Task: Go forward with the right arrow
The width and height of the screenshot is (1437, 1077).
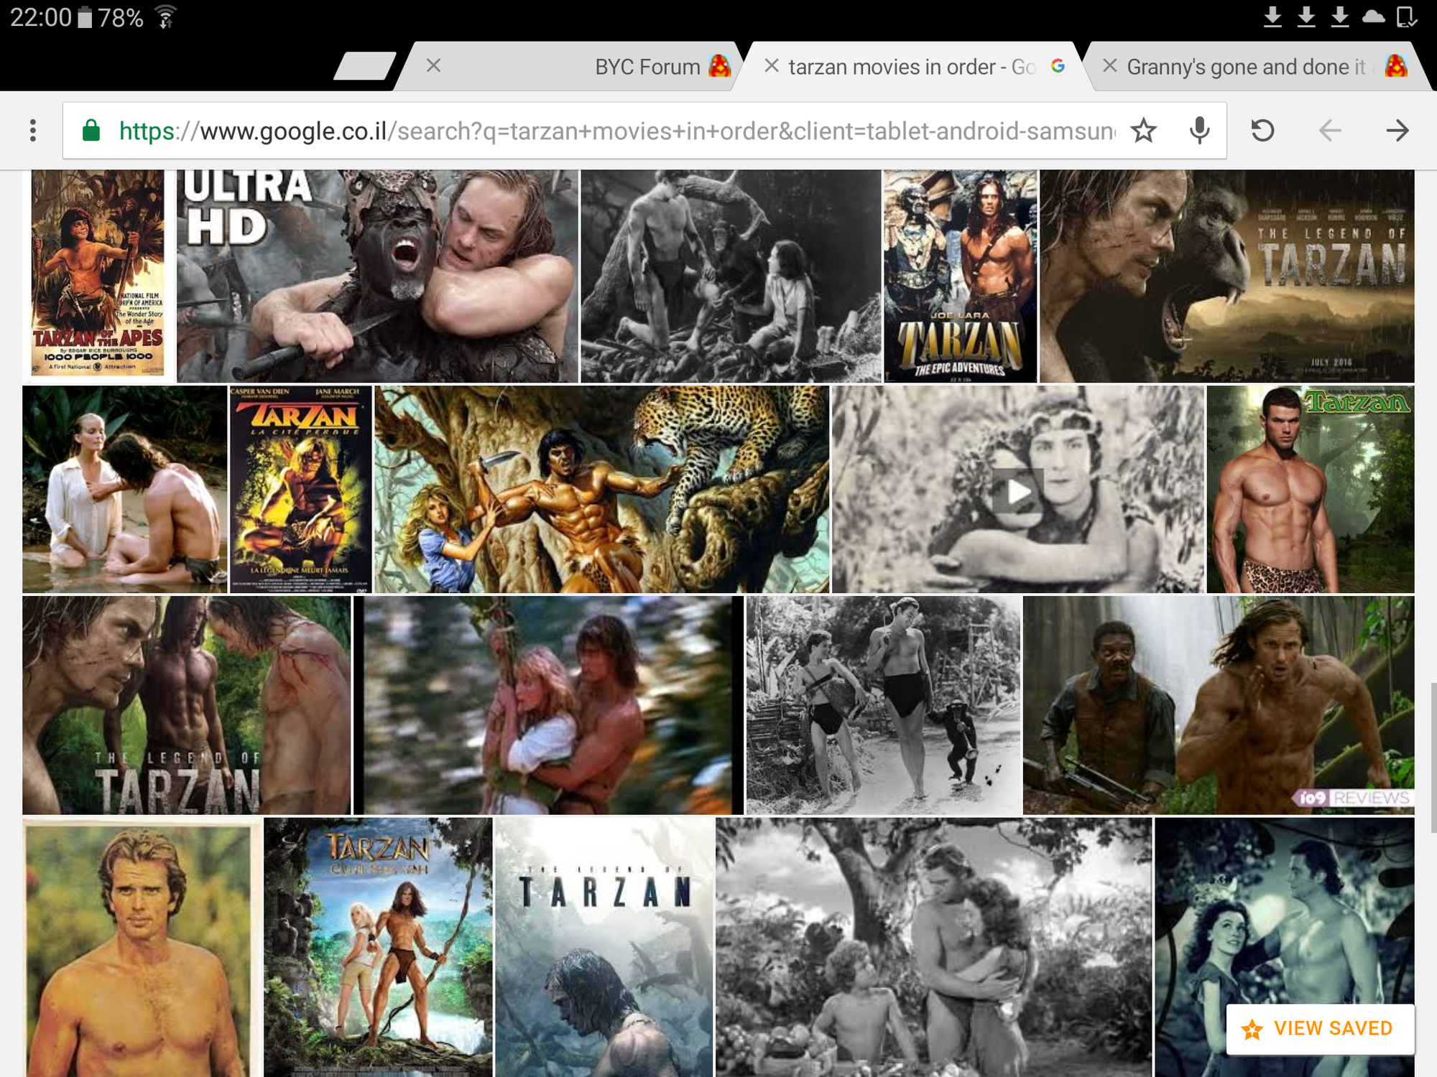Action: (x=1397, y=131)
